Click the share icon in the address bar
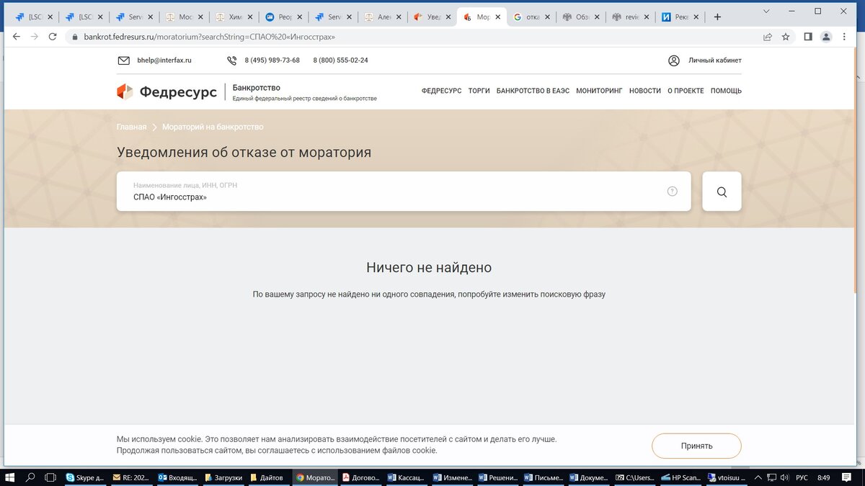 coord(766,36)
